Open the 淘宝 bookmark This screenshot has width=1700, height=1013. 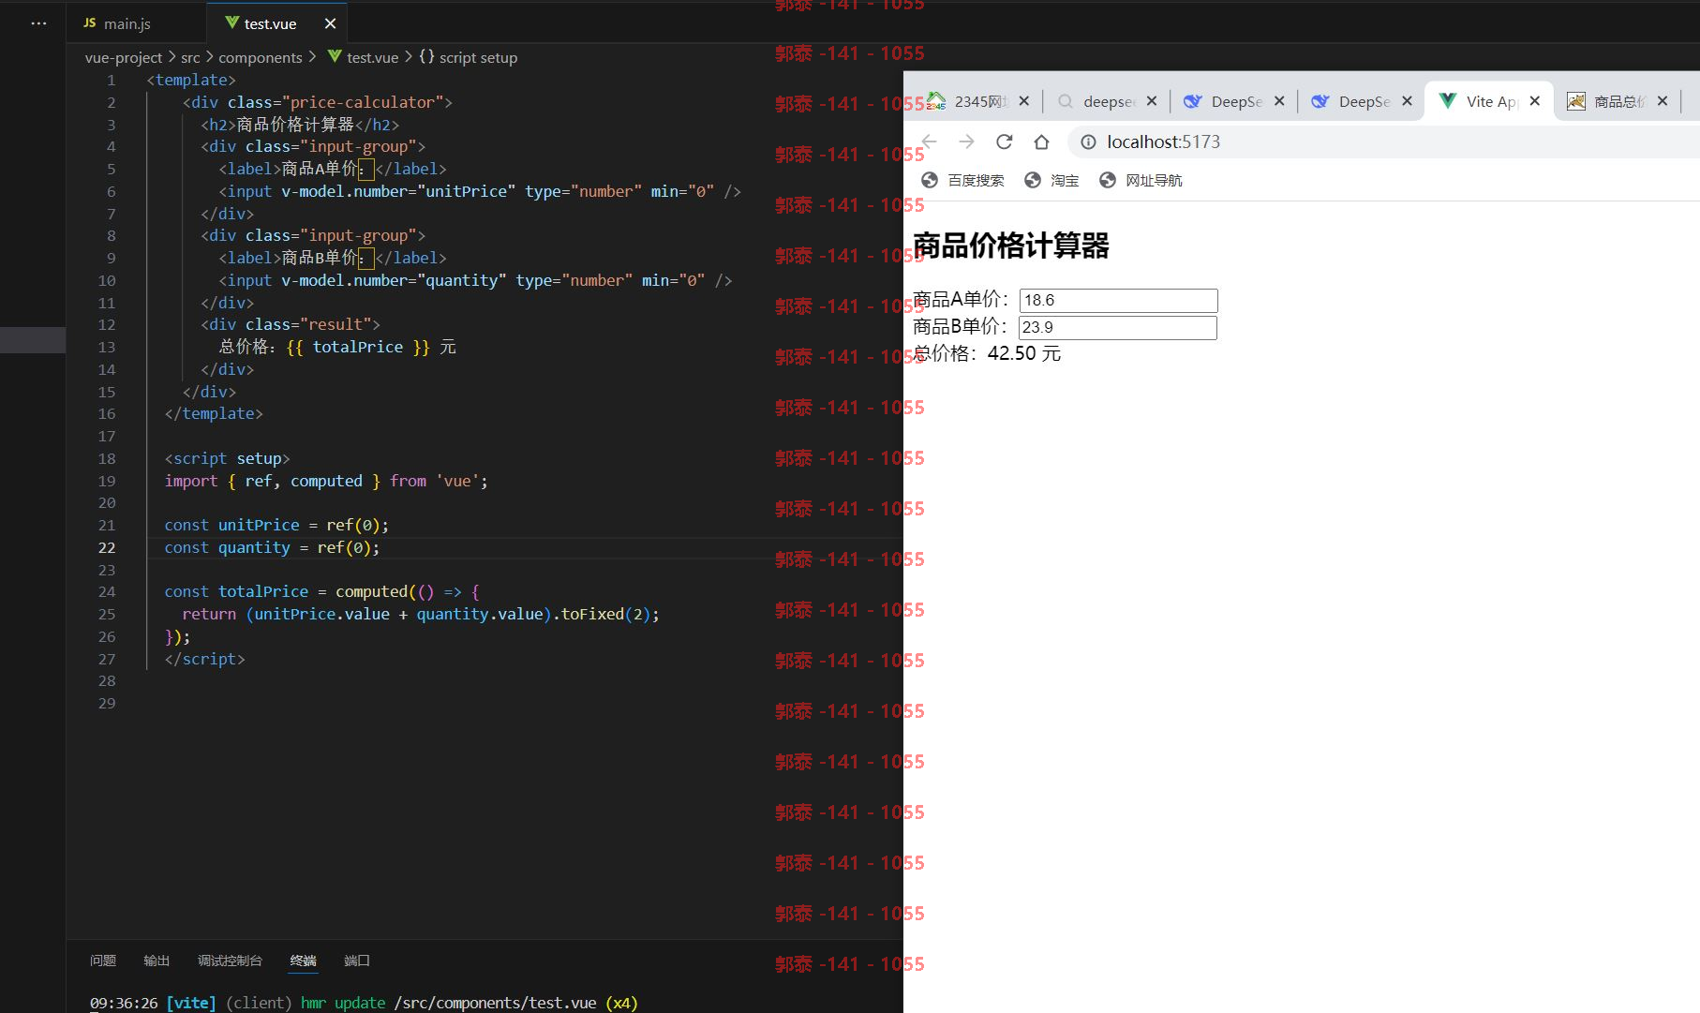1051,180
